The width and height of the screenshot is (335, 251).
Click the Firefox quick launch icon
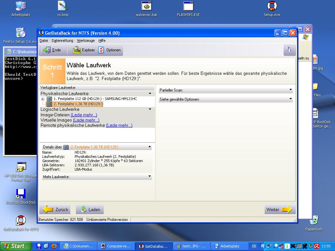[54, 246]
